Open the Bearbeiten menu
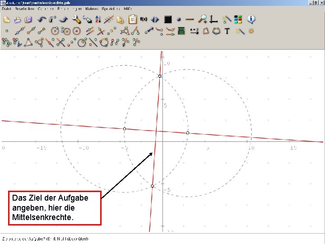This screenshot has width=325, height=244. pyautogui.click(x=24, y=9)
